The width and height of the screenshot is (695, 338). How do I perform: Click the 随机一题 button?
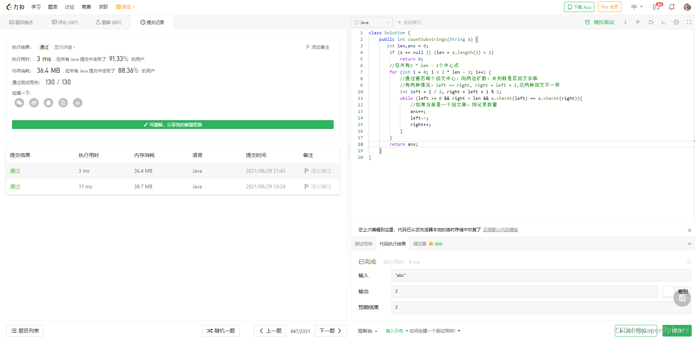coord(220,331)
